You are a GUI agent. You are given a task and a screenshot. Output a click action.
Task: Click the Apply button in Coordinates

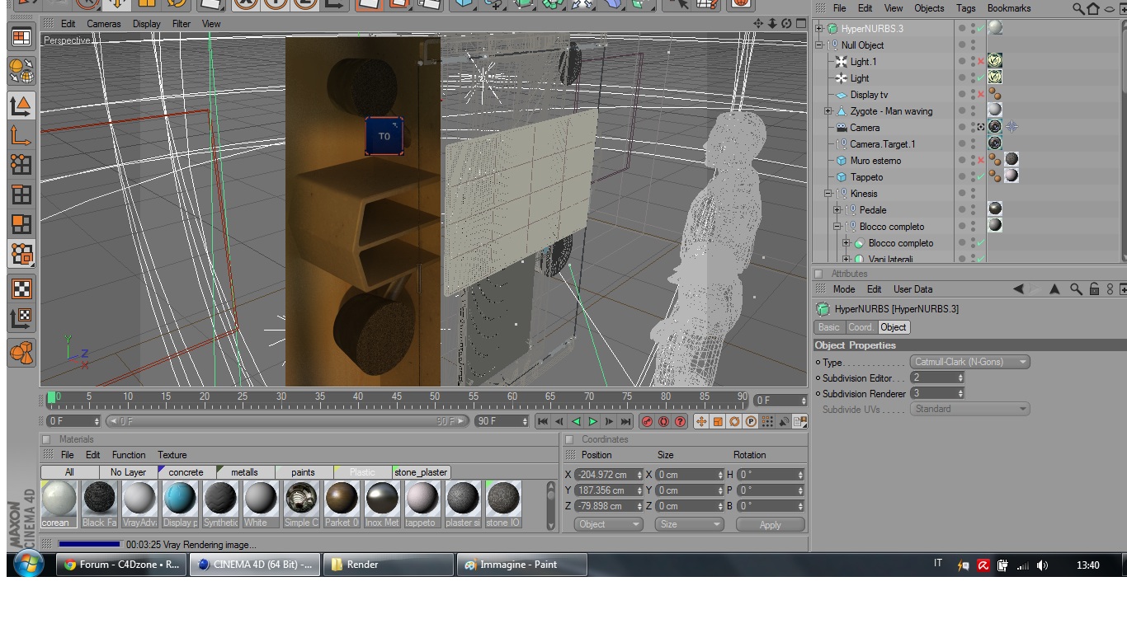tap(770, 524)
